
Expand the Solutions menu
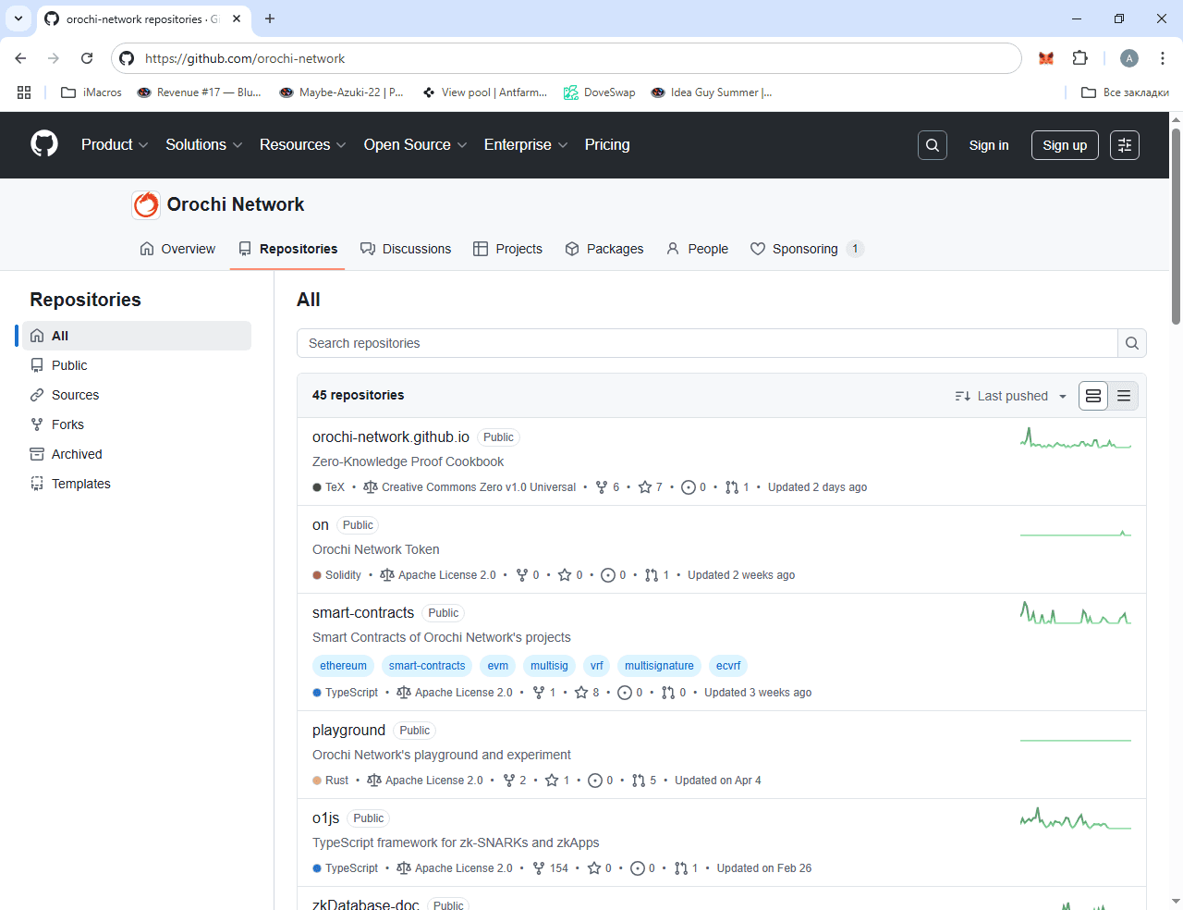(x=204, y=145)
